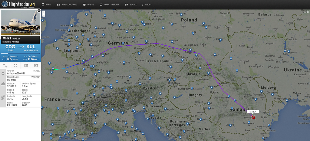Open the Data / History menu
The width and height of the screenshot is (310, 141).
(109, 5)
